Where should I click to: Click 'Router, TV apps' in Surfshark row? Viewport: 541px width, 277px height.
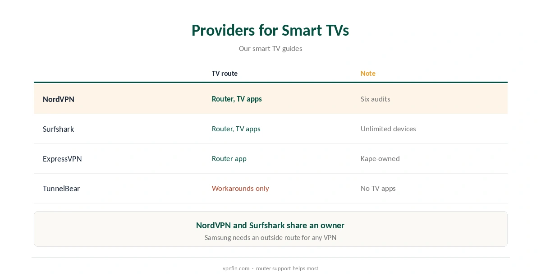pyautogui.click(x=236, y=129)
